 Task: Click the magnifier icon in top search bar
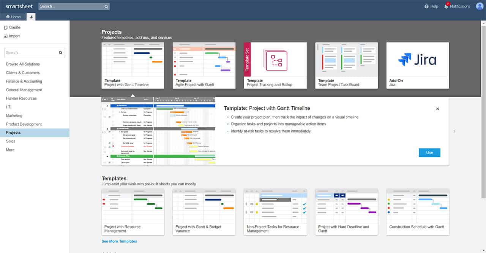[106, 6]
